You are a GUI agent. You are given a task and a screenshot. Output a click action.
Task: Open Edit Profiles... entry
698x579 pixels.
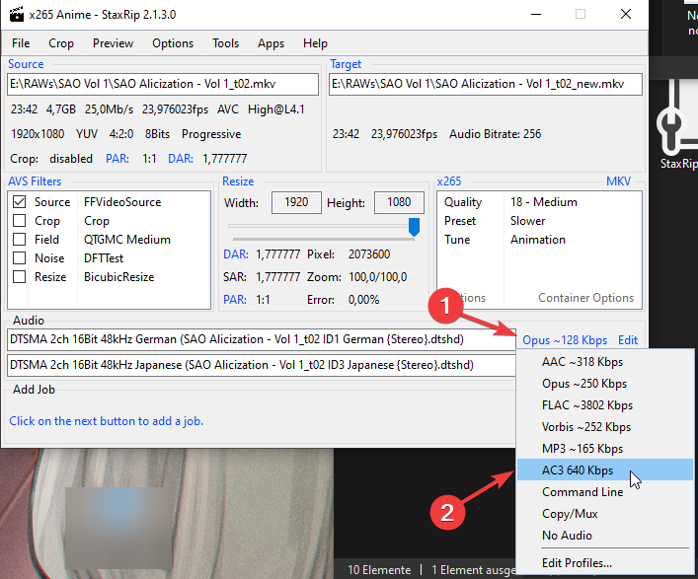(605, 563)
